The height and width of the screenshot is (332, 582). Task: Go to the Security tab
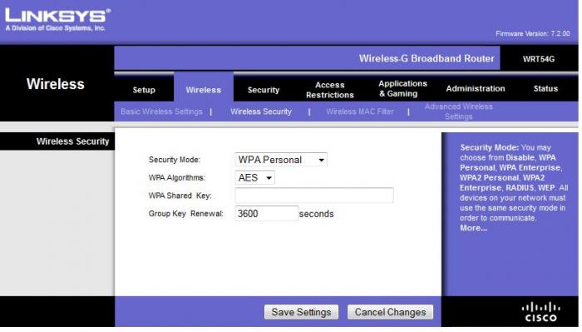pos(264,90)
